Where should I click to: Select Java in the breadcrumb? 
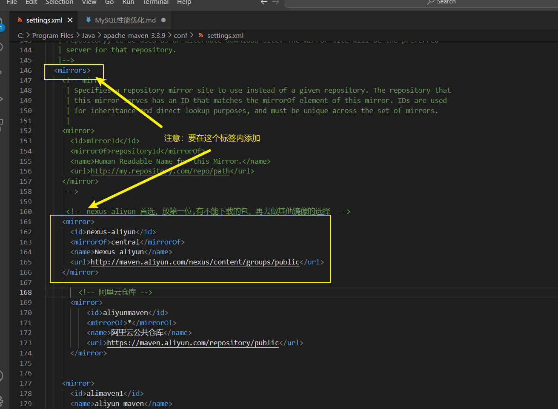(x=89, y=35)
